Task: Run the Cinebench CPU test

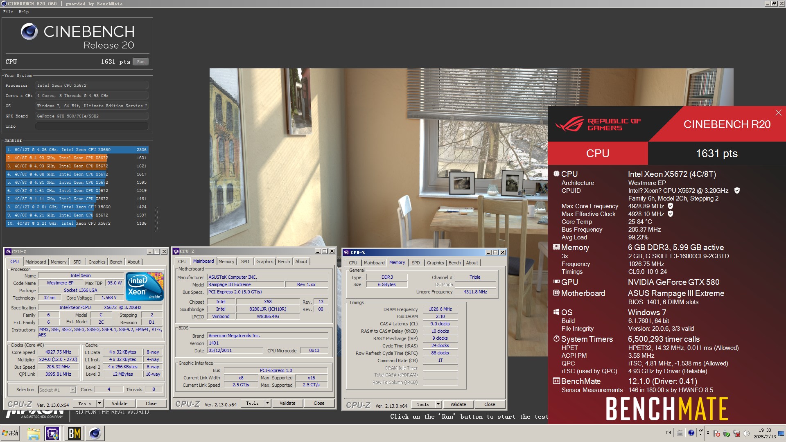Action: pos(141,62)
